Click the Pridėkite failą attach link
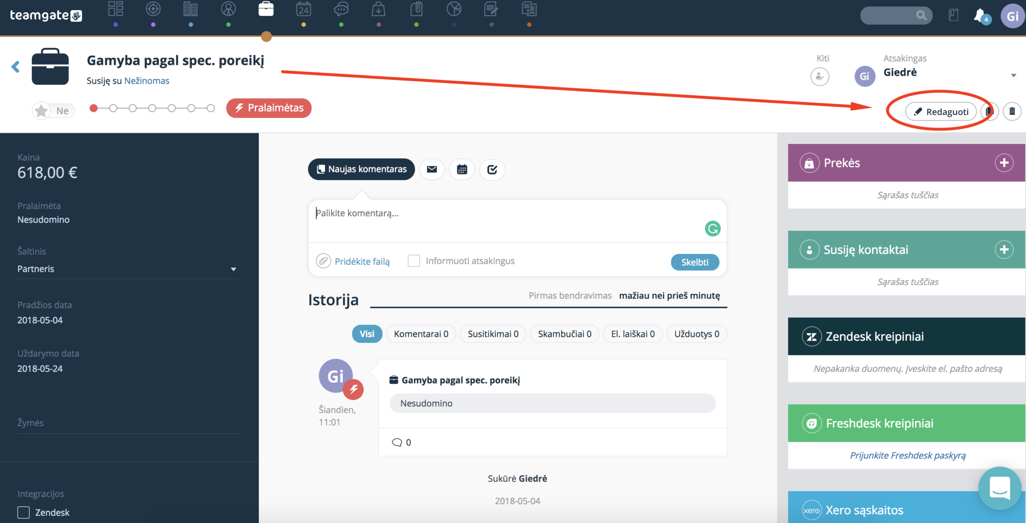This screenshot has width=1026, height=523. click(x=362, y=261)
